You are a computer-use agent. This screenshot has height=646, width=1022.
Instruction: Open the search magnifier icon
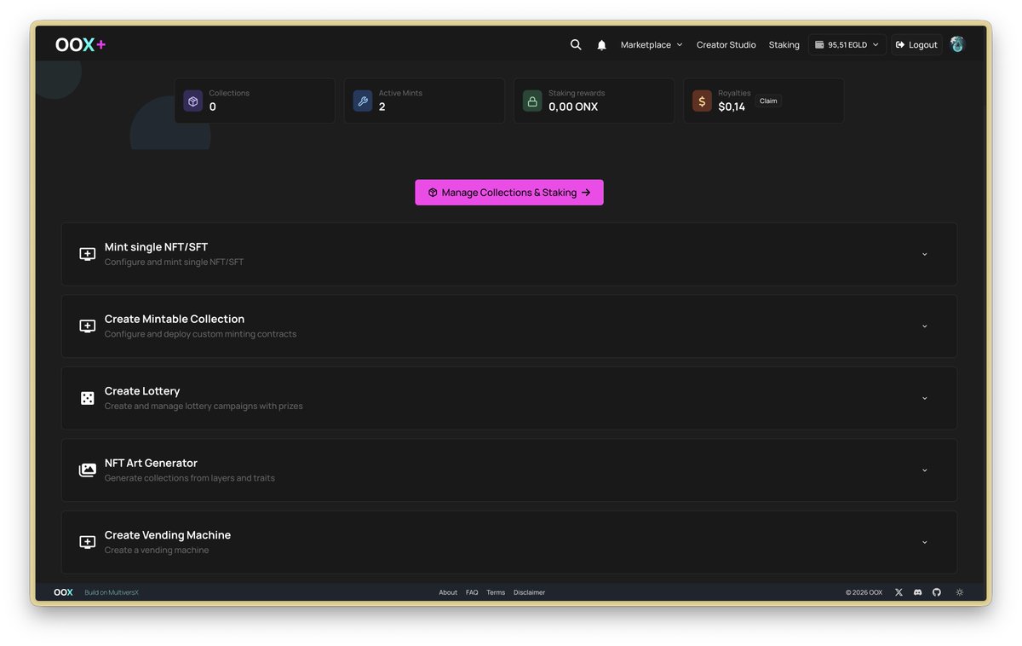576,44
